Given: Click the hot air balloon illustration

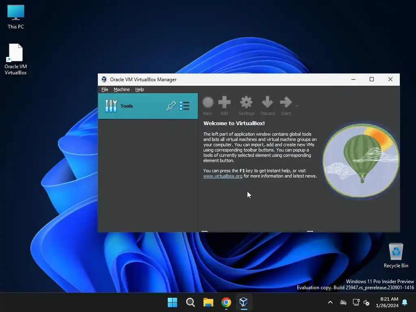Looking at the screenshot, I should coord(361,160).
